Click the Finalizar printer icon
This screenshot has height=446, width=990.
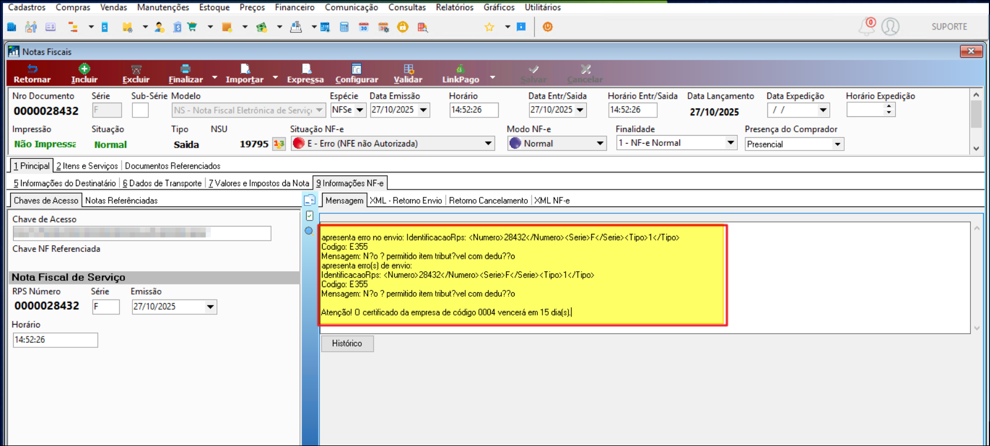click(185, 69)
